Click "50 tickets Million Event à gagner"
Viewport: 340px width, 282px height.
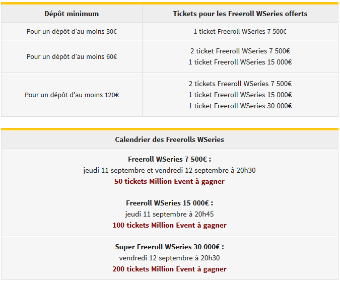[x=169, y=181]
